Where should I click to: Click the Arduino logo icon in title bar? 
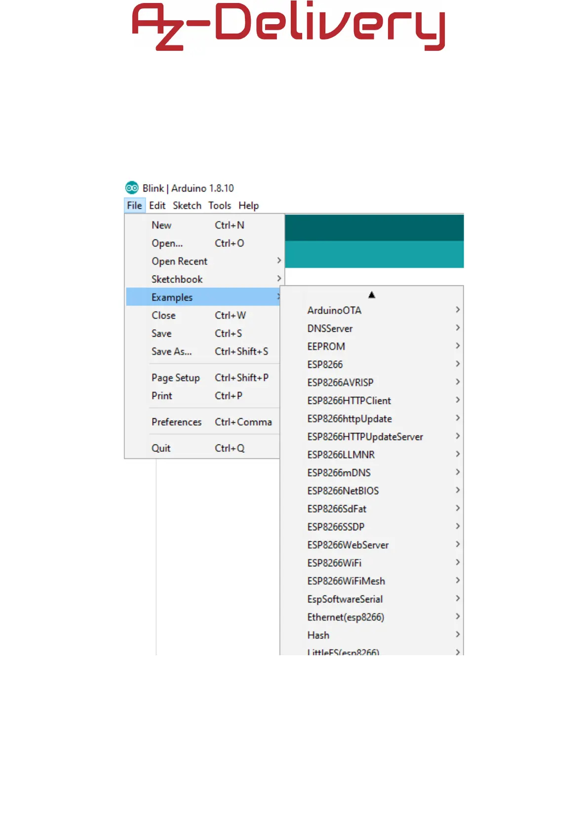click(132, 188)
